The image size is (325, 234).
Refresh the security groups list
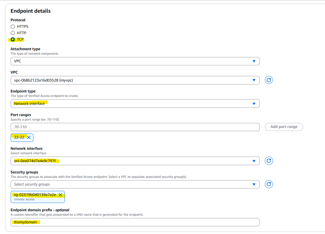pos(269,184)
